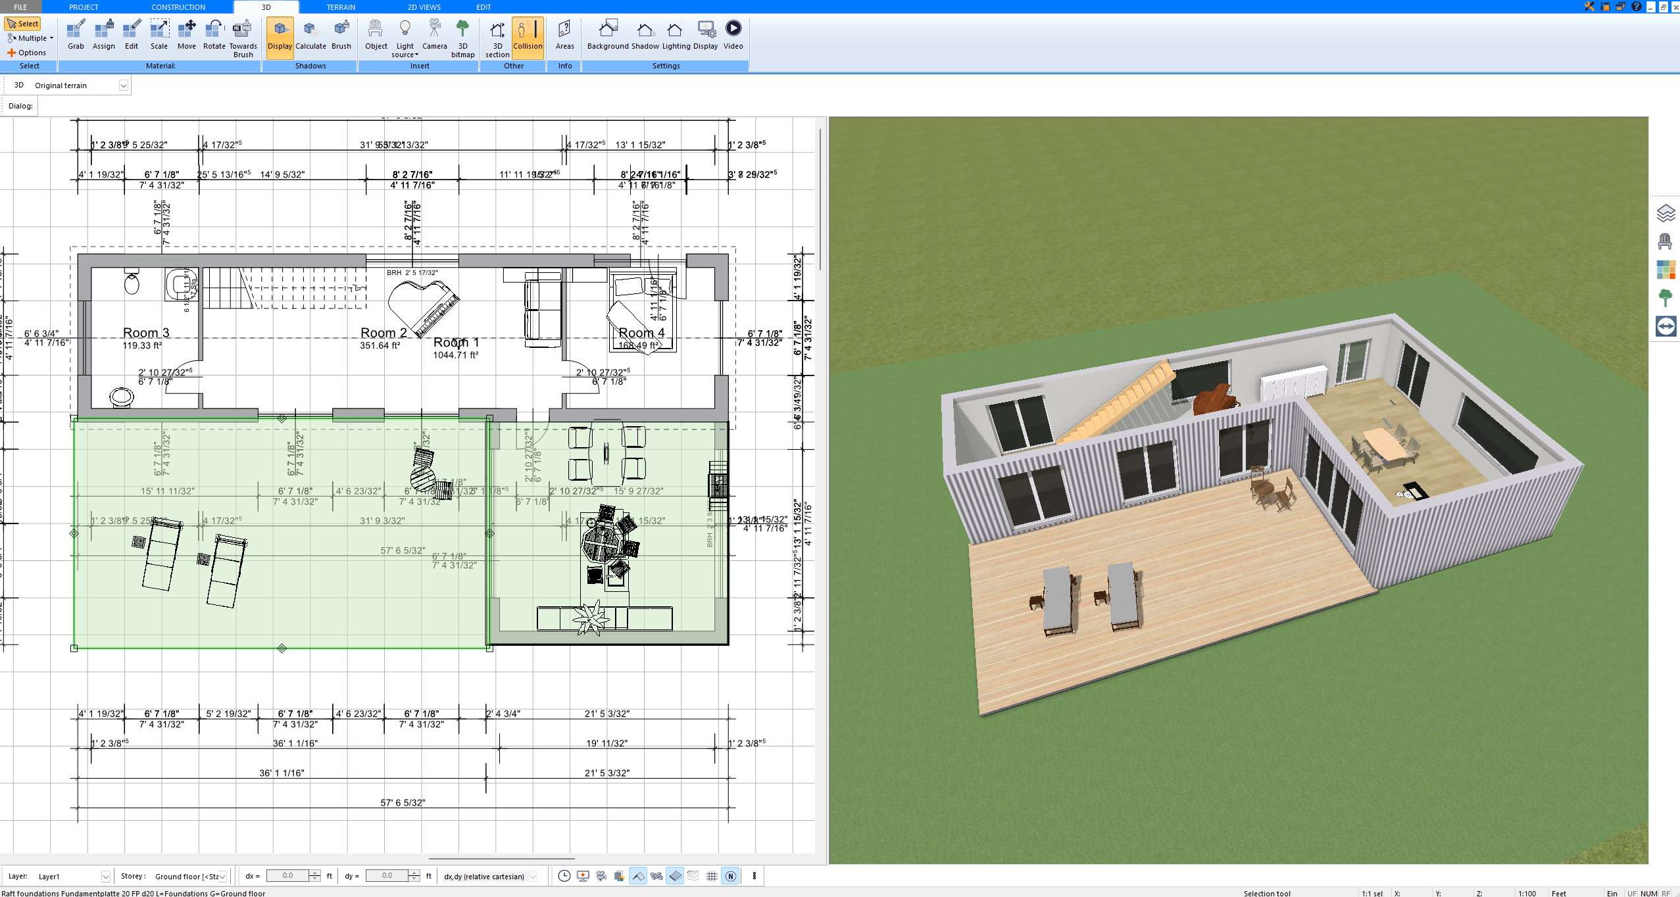Viewport: 1680px width, 897px height.
Task: Open Lighting settings
Action: click(x=676, y=36)
